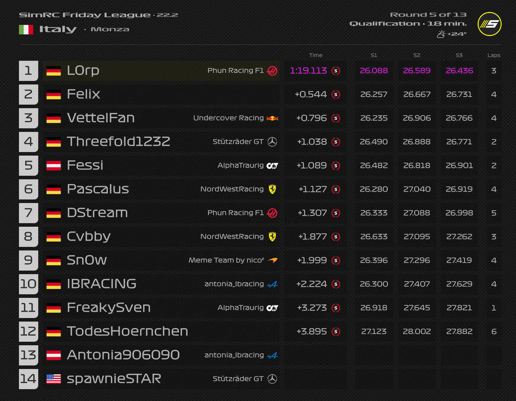Image resolution: width=516 pixels, height=401 pixels.
Task: Click the McLaren logo beside Meme Team by nico²
Action: coord(272,260)
